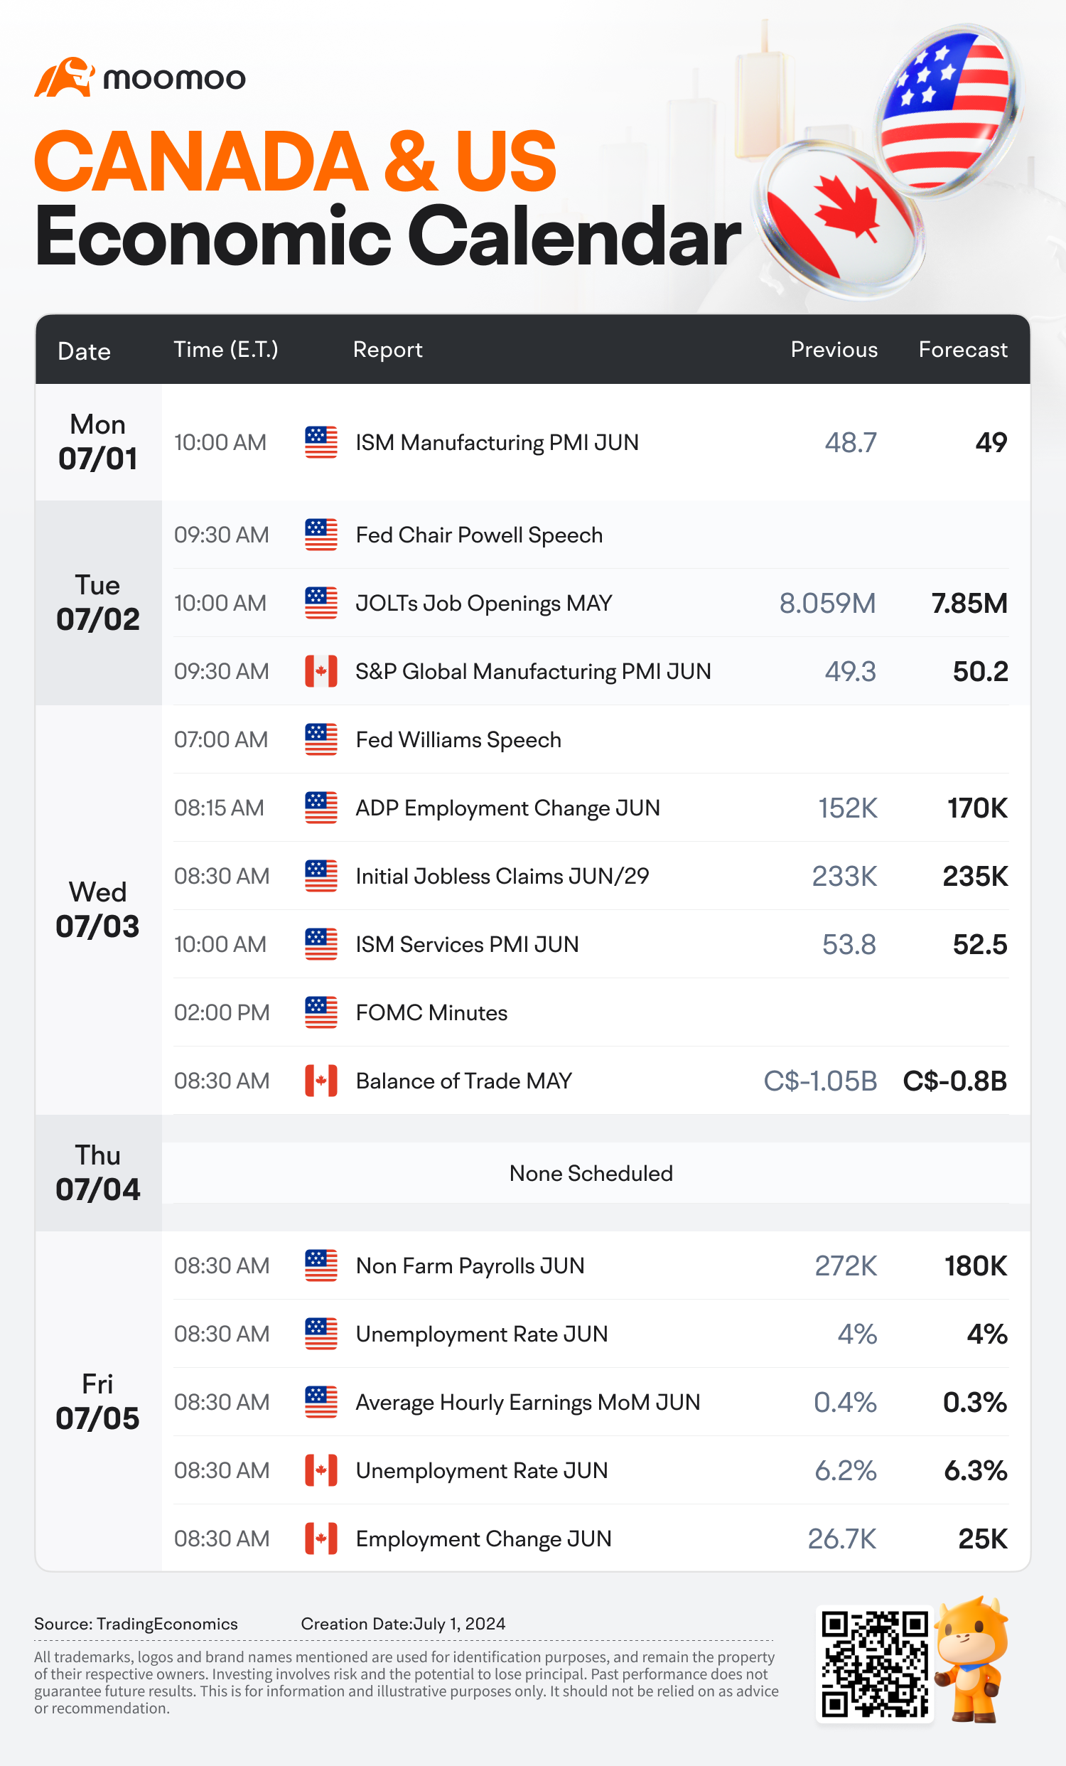1066x1766 pixels.
Task: Click the Canada flag beside S&P Global Manufacturing PMI
Action: click(321, 672)
